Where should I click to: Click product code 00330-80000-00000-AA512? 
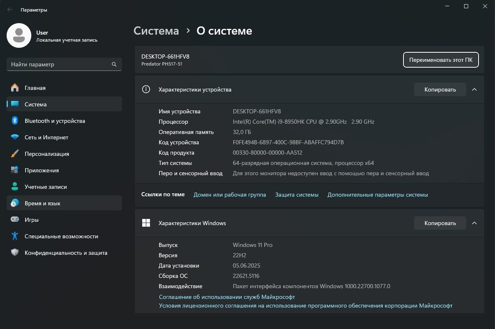tap(267, 153)
